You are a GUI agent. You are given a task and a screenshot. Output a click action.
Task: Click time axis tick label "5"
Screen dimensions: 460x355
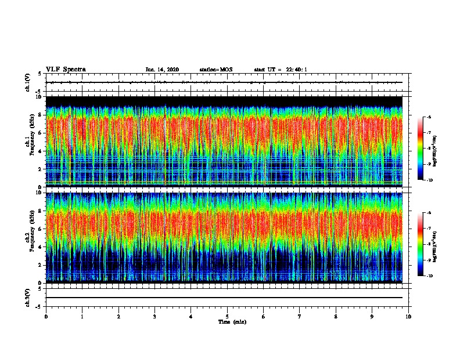coord(227,317)
